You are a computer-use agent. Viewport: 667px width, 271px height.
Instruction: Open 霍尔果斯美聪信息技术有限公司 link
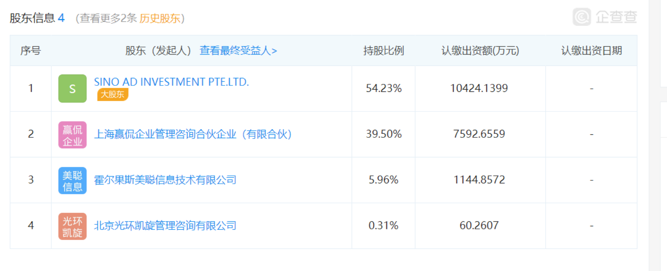tap(165, 180)
